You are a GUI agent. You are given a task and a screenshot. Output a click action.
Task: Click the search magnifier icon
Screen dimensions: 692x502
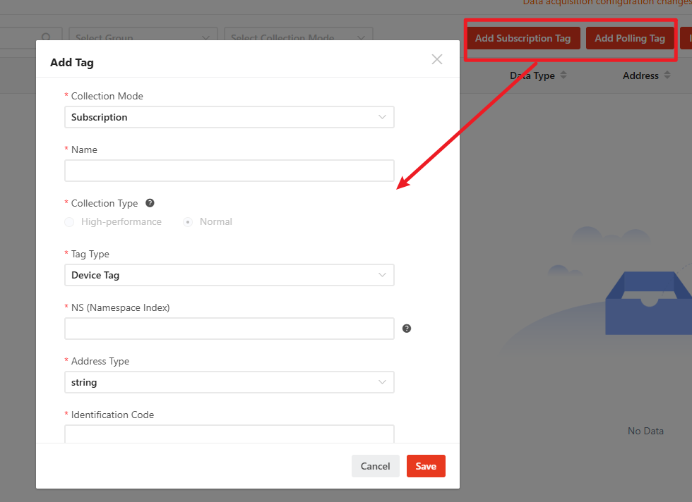[x=47, y=38]
